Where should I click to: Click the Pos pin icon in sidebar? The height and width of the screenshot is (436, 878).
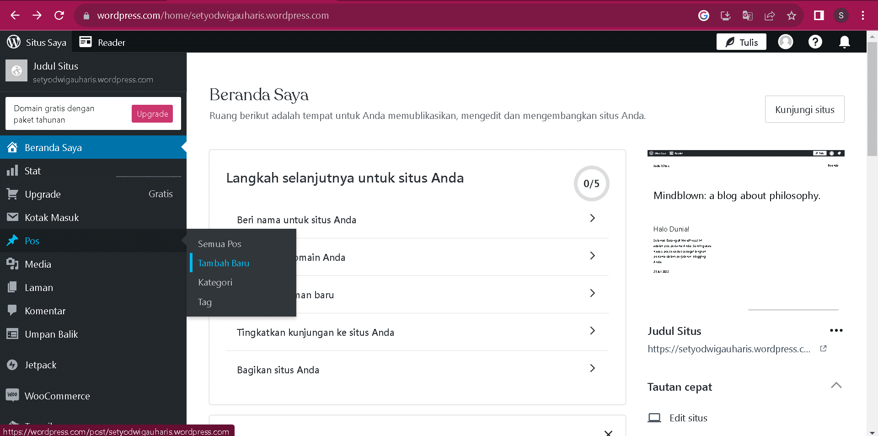12,241
